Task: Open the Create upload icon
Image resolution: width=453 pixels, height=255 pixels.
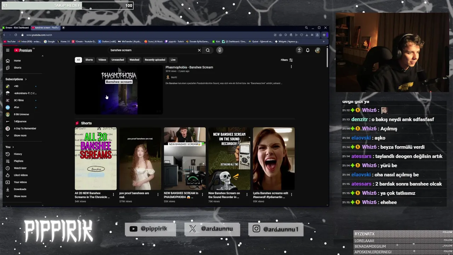Action: click(299, 50)
